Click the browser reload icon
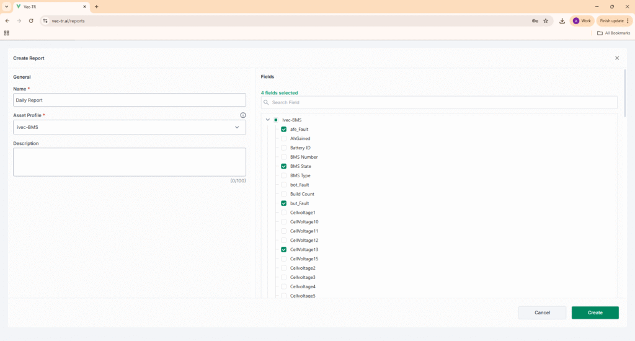The image size is (635, 341). 31,20
